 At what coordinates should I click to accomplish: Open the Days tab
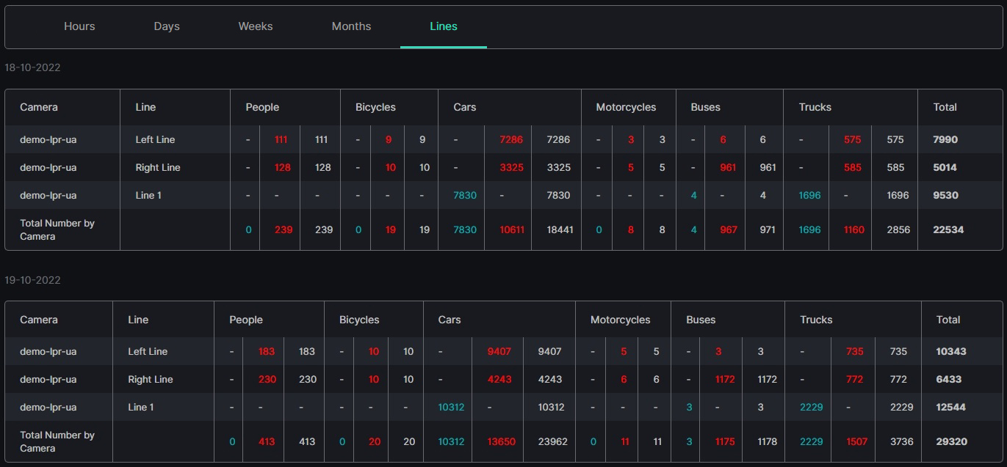167,26
